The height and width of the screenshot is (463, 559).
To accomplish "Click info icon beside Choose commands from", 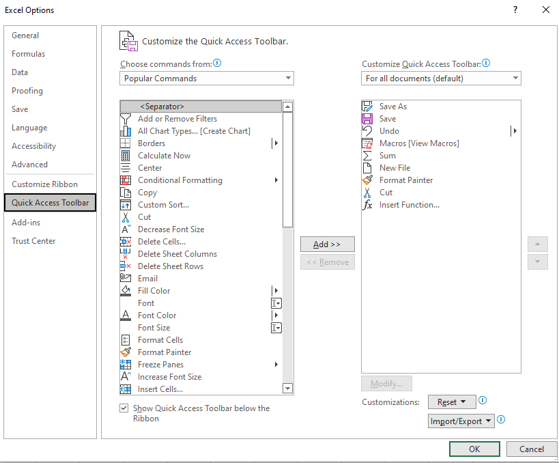I will pos(217,63).
